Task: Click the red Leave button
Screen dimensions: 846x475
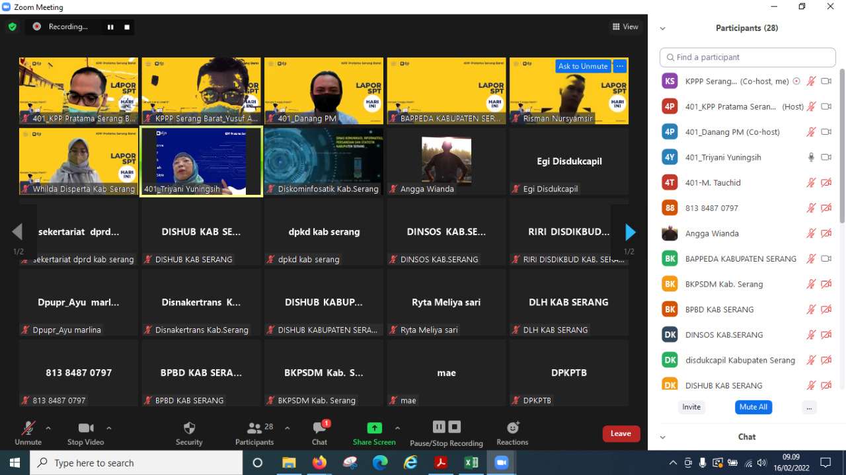Action: click(x=621, y=433)
